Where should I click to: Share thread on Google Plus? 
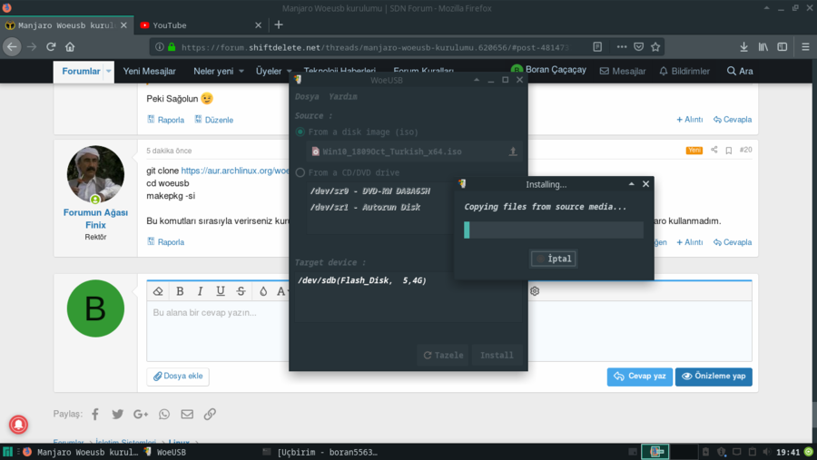(x=141, y=414)
